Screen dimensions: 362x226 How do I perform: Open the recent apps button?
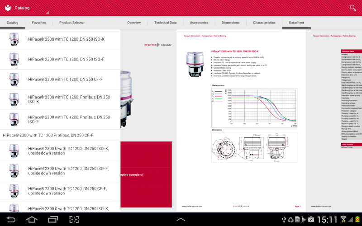pos(53,219)
